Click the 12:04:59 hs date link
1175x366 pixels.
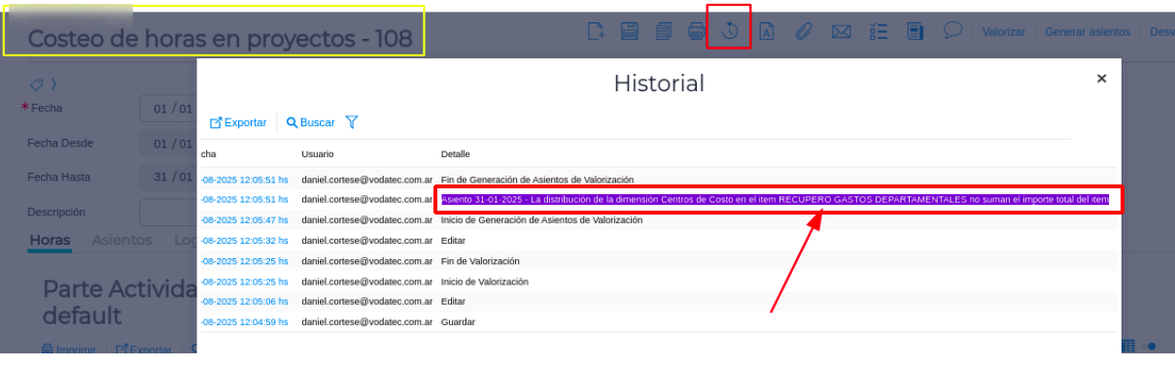click(x=244, y=322)
